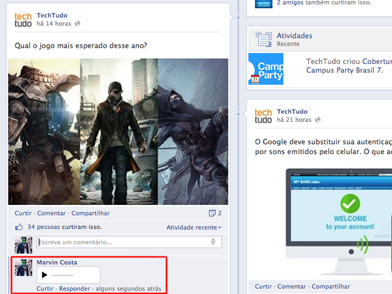Click Responder on Marvin Costa's comment
This screenshot has width=392, height=294.
point(74,288)
